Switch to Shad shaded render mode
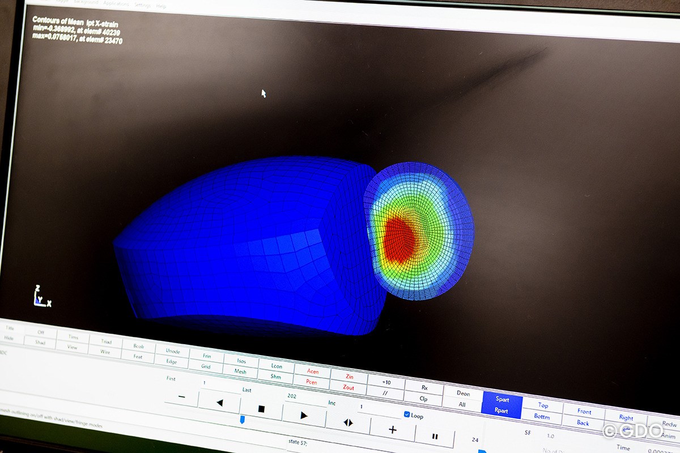The image size is (680, 453). click(x=40, y=342)
